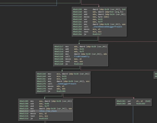
Task: Jump to the _IsDebuggerPresent function
Action: pos(67,84)
